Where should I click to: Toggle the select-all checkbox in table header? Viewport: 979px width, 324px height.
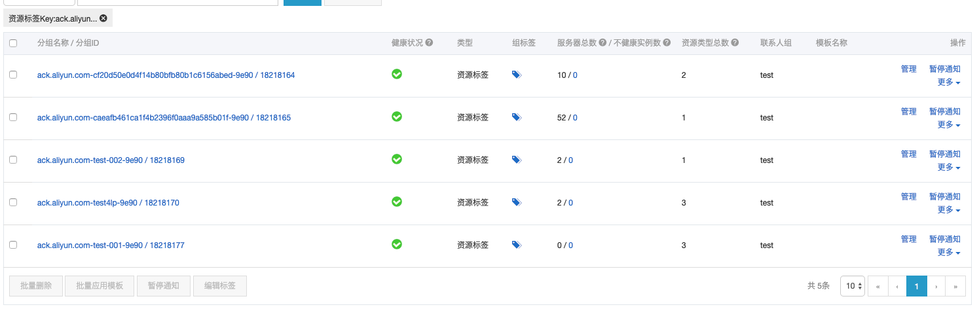(13, 43)
